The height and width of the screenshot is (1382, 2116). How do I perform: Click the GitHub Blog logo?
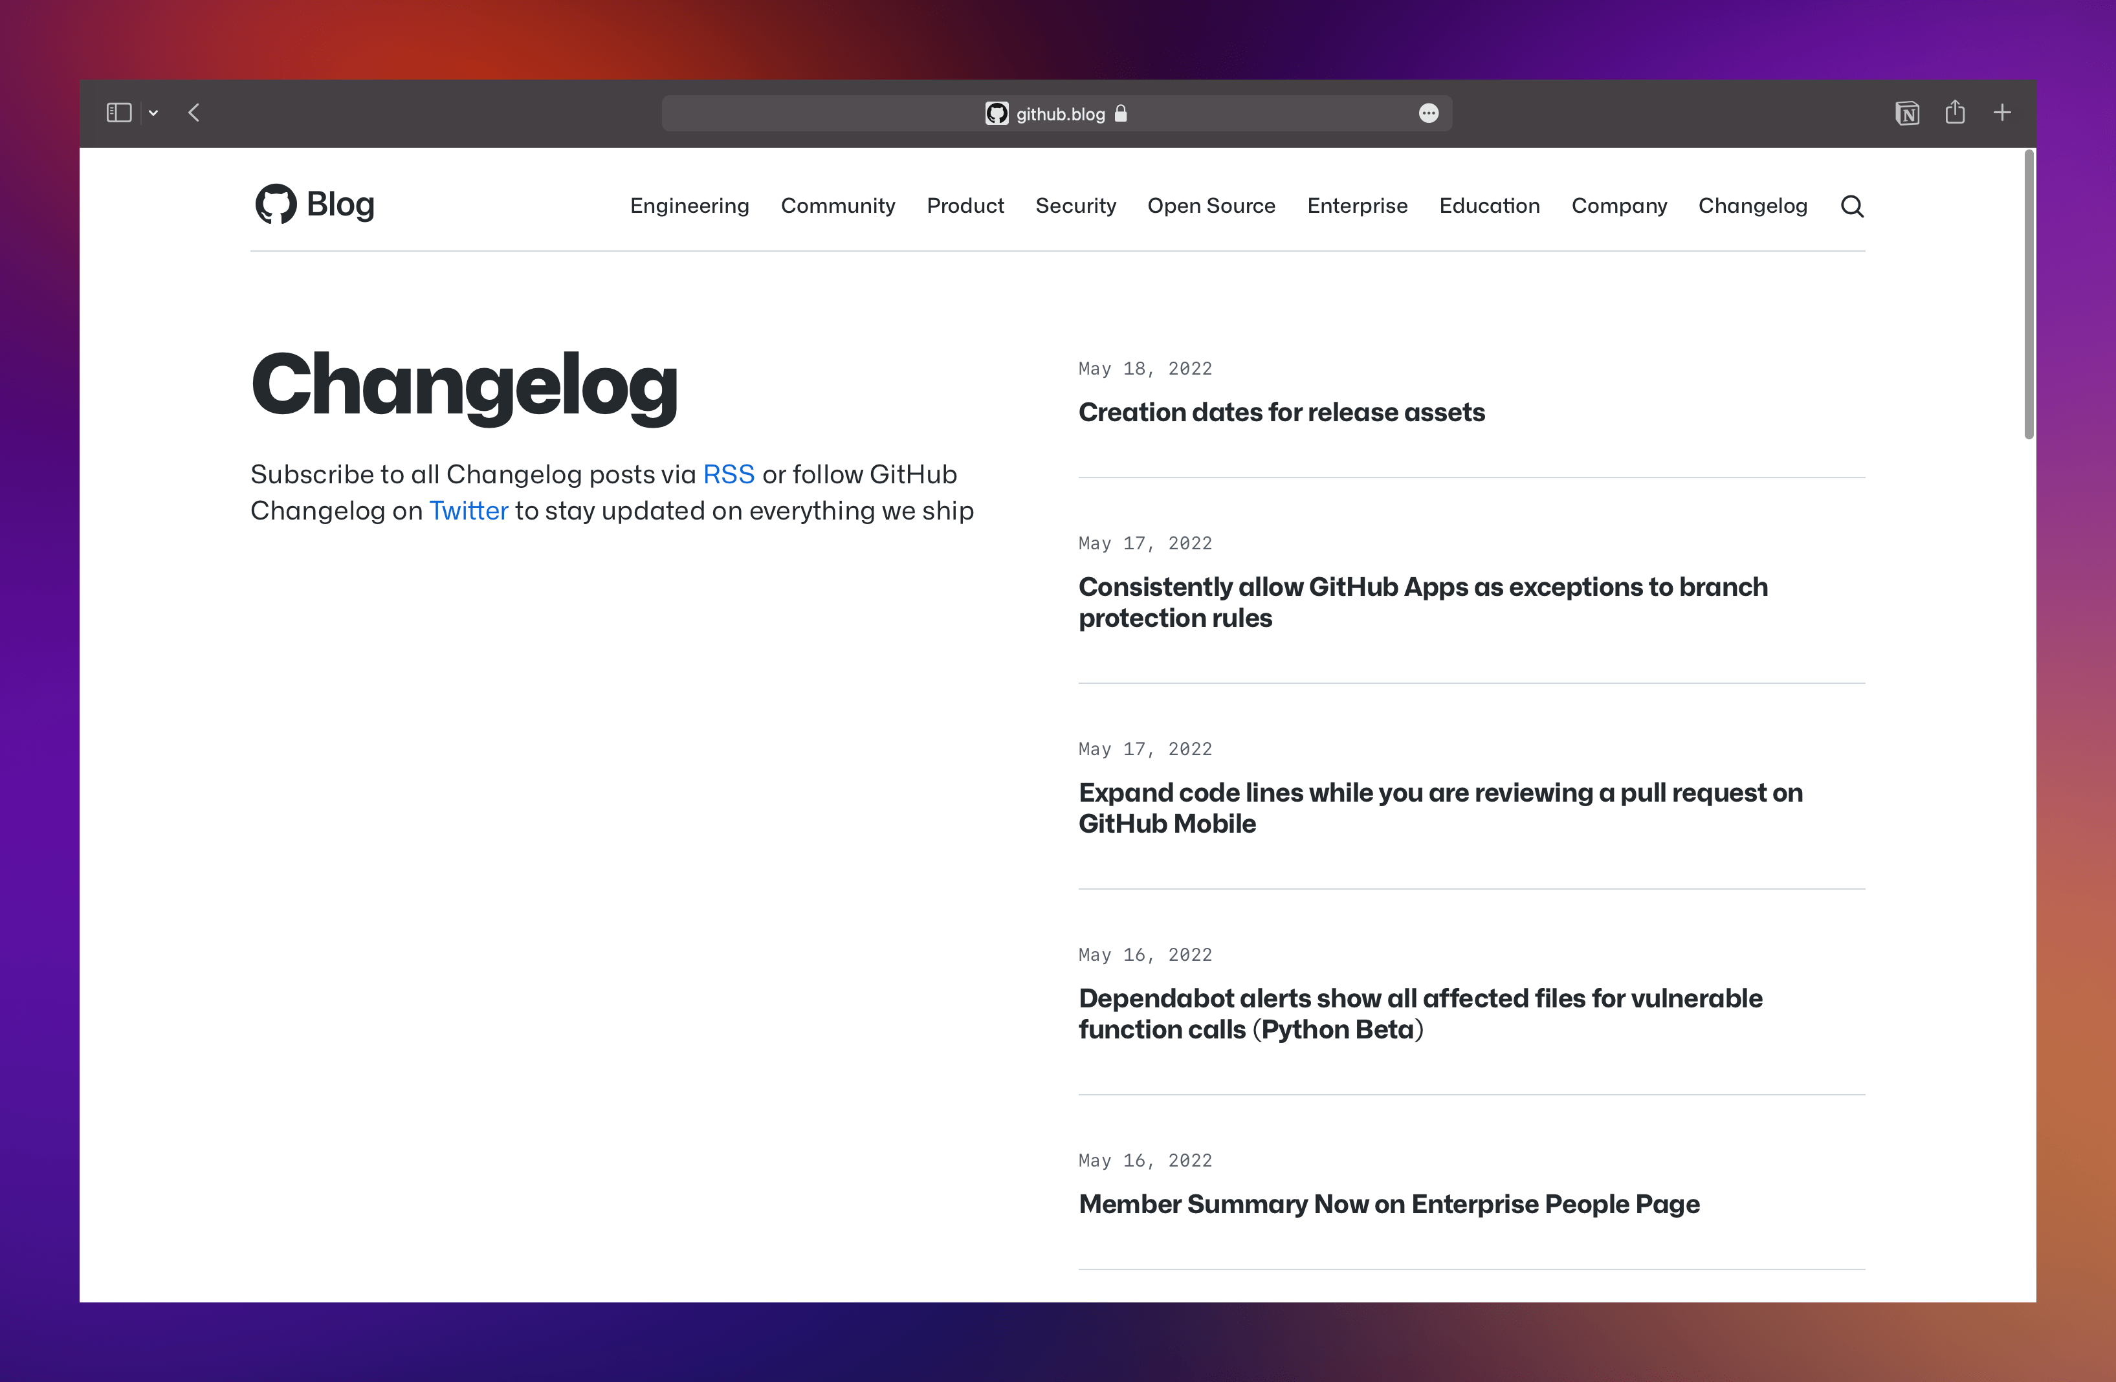click(x=313, y=204)
